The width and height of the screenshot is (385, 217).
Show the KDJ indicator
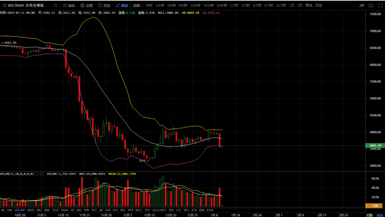tap(115, 210)
